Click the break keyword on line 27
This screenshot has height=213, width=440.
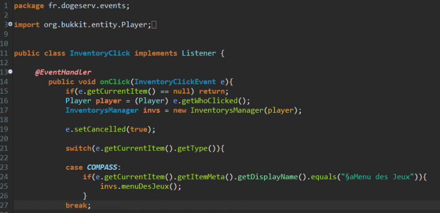76,205
